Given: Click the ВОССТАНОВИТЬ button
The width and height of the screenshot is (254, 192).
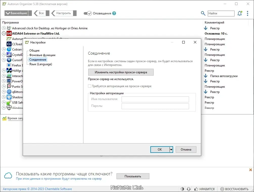Looking at the screenshot, I should [x=234, y=189].
